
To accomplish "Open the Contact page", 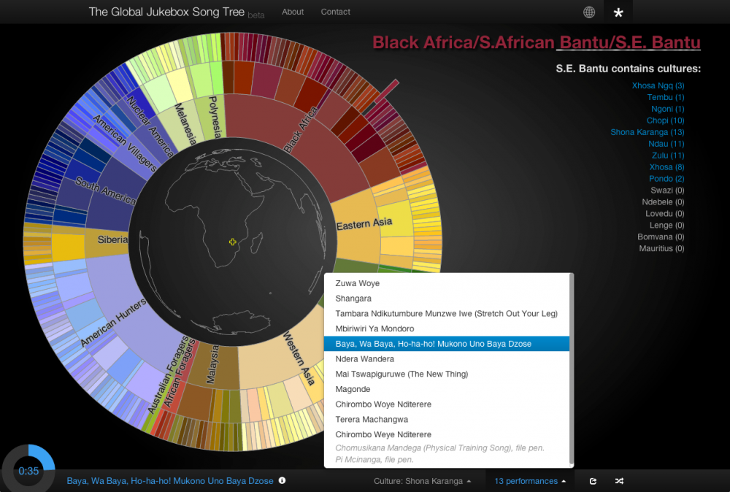I will (336, 12).
